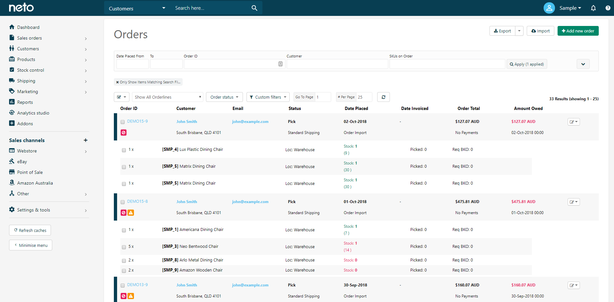614x302 pixels.
Task: Check the SMP_8 Arlo Metal Dining Chair line
Action: coord(124,260)
